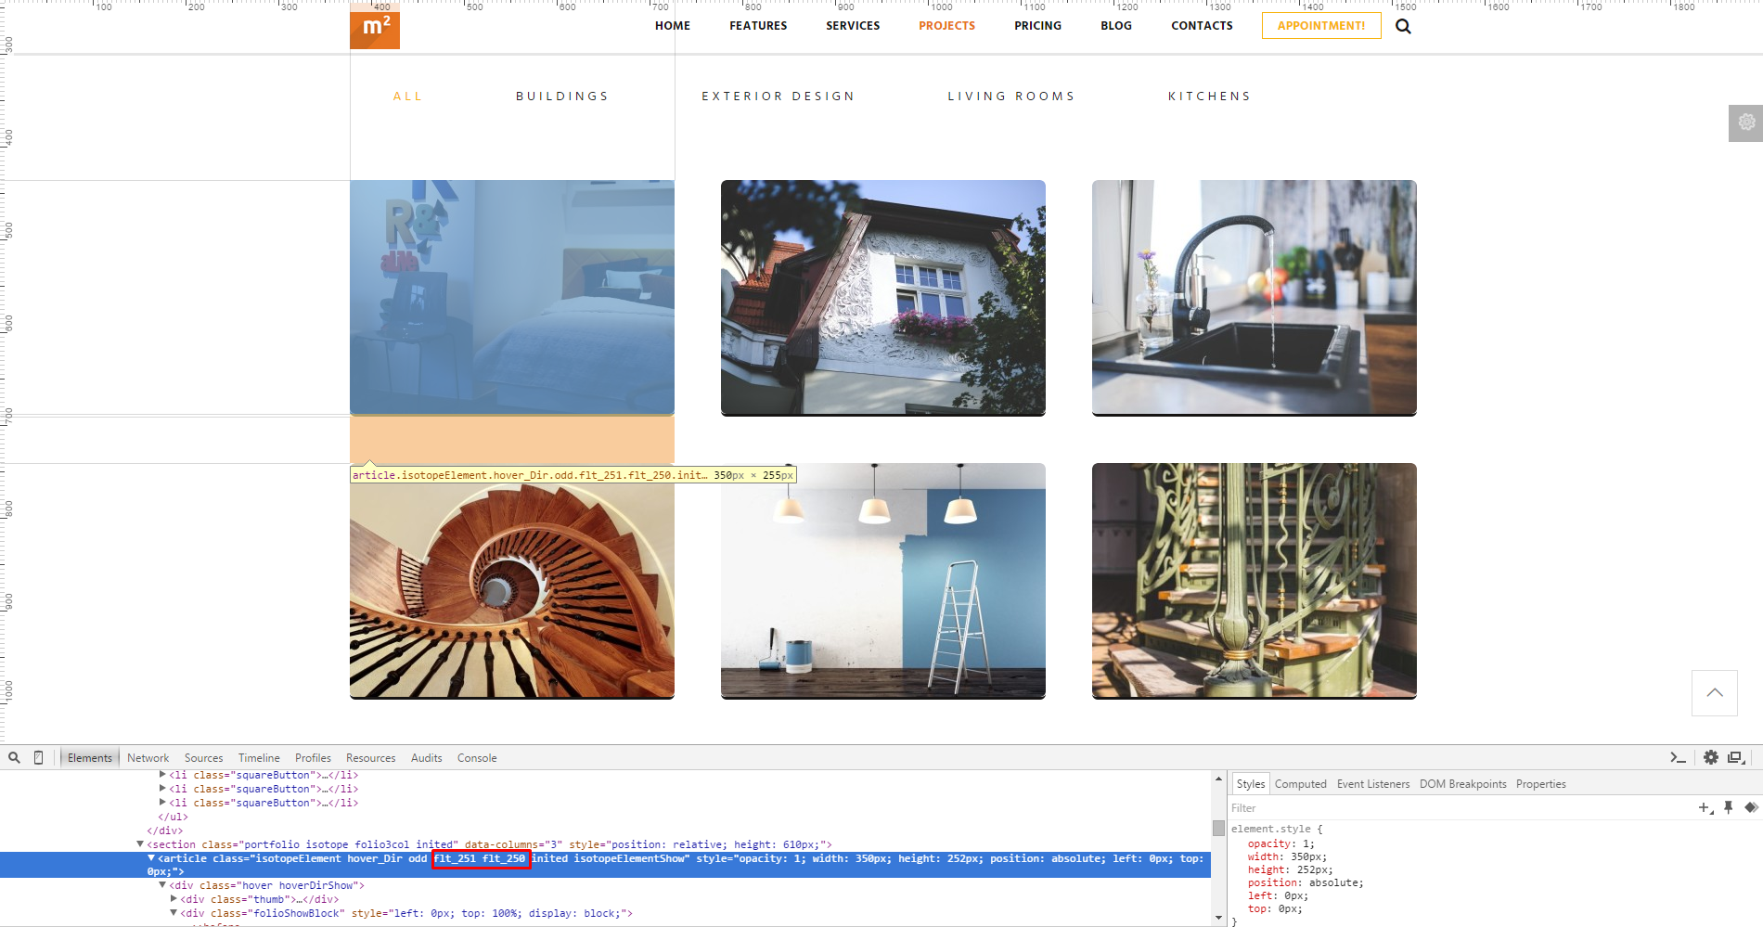Toggle device mode phone icon
The width and height of the screenshot is (1763, 927).
(38, 757)
